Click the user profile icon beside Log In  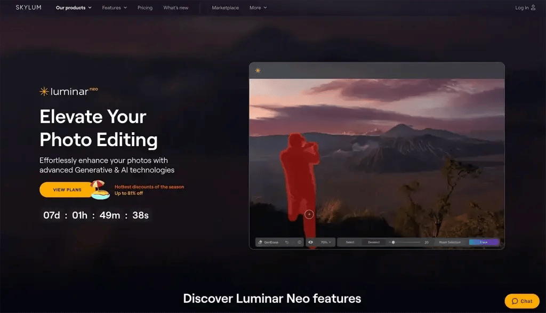[533, 7]
